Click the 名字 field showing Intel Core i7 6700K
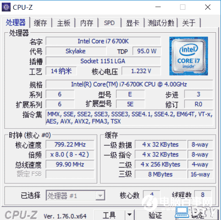 (103, 41)
